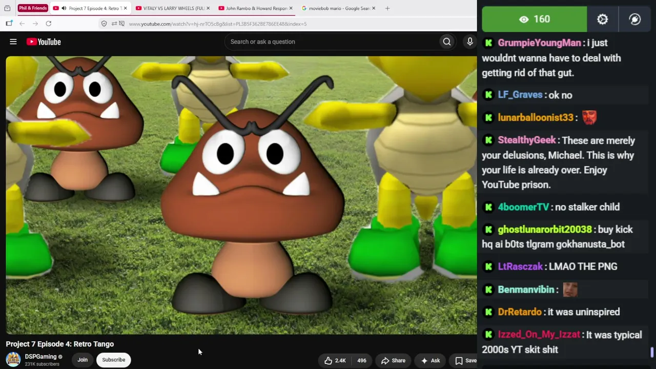The width and height of the screenshot is (656, 369).
Task: Switch to John Rambo & Howard tab
Action: [x=254, y=8]
